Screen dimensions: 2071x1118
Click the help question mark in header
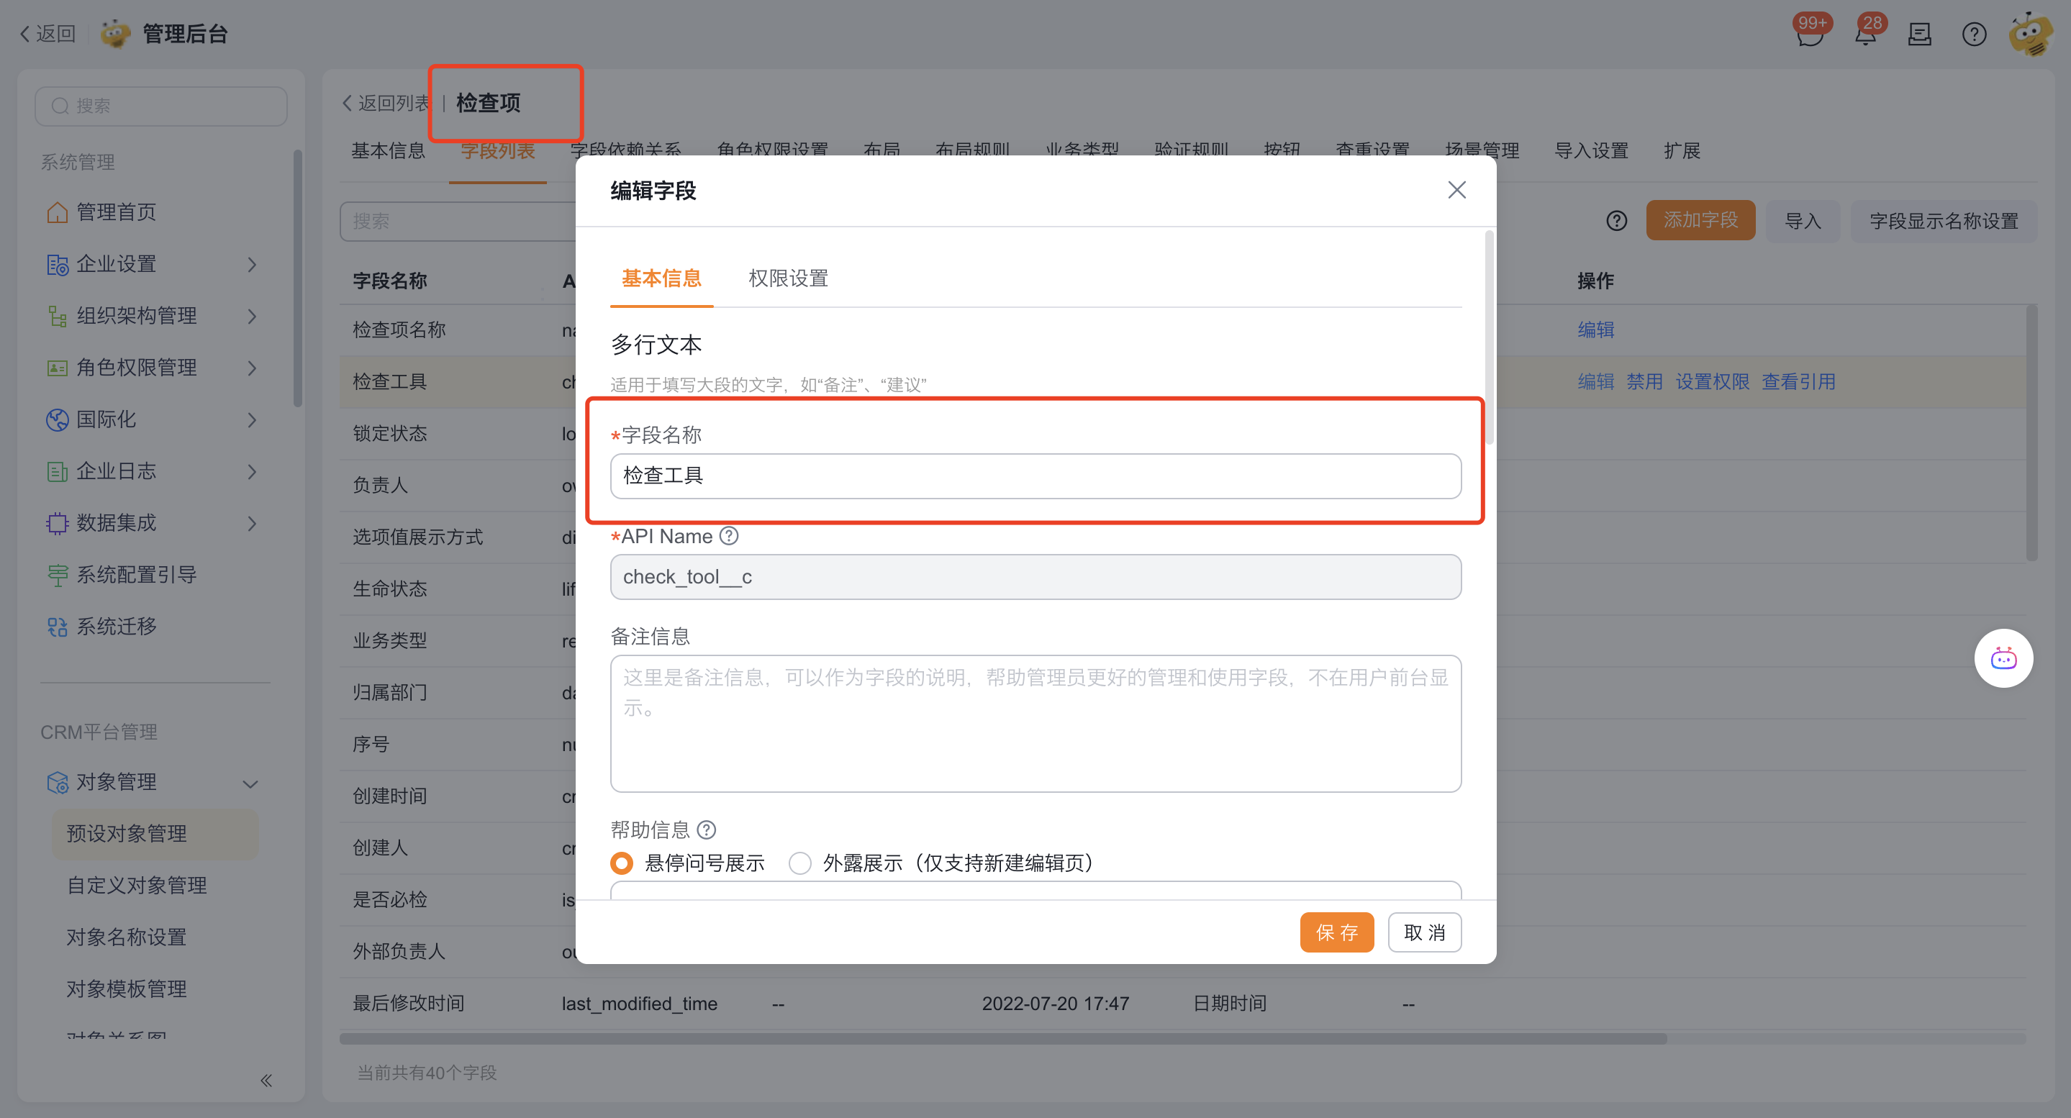point(1974,35)
